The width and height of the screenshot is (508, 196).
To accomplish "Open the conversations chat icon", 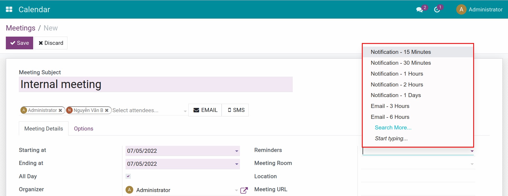I will [419, 10].
